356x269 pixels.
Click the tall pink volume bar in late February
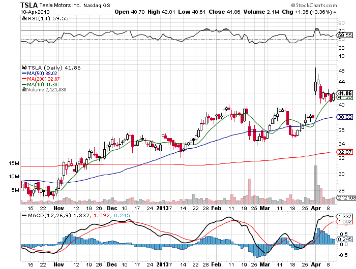(250, 191)
